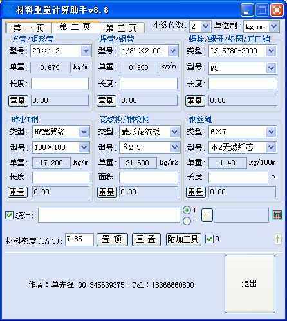Open the 钢丝绳 类型 6×7 dropdown
The height and width of the screenshot is (321, 287).
click(x=272, y=132)
